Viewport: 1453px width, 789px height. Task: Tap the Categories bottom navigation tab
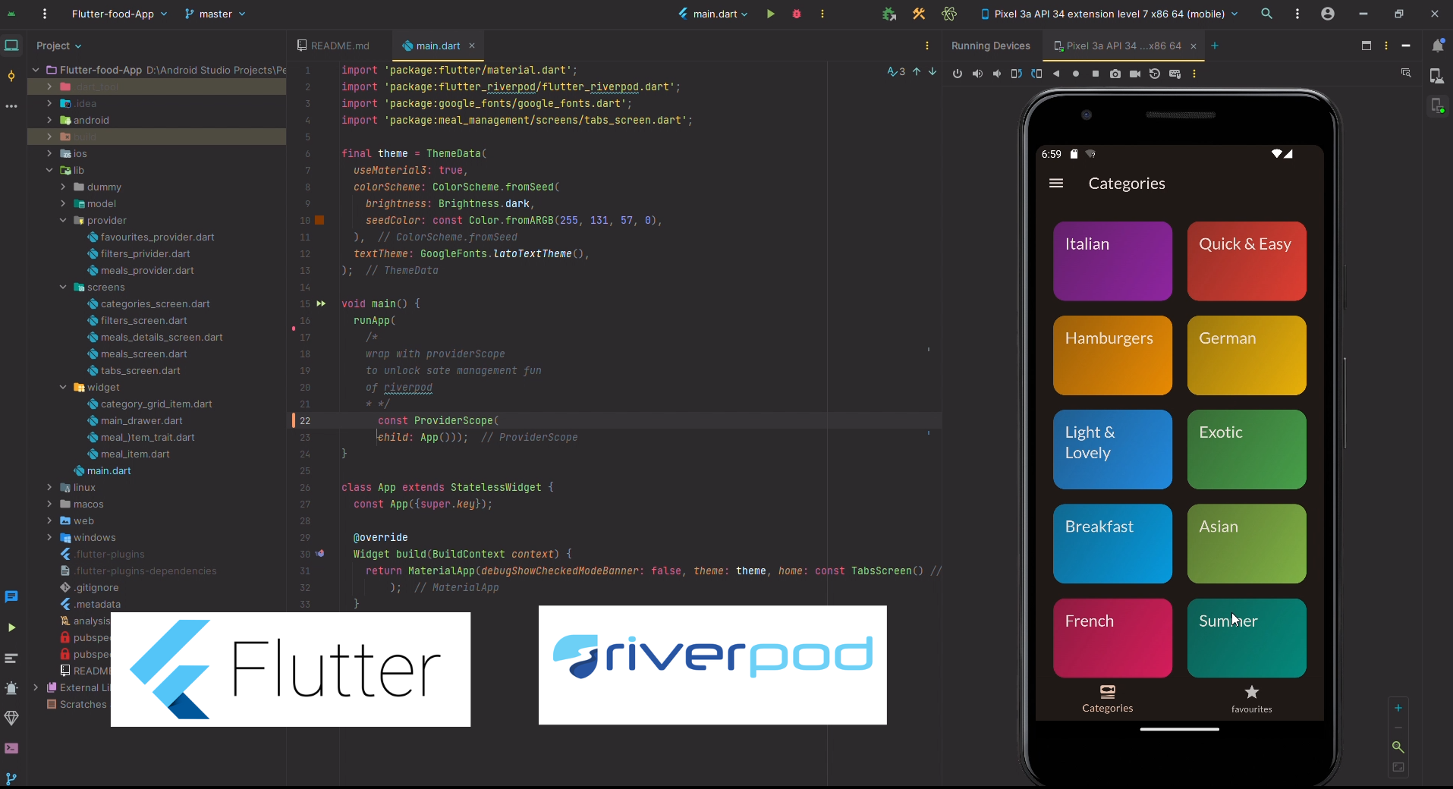pos(1107,699)
